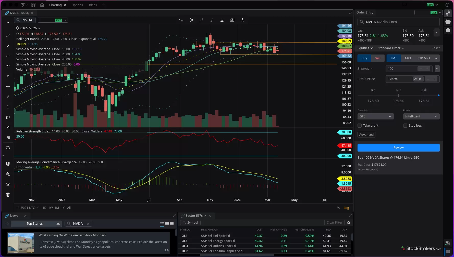The height and width of the screenshot is (257, 454).
Task: Click the Bid mark on price slider
Action: [373, 95]
